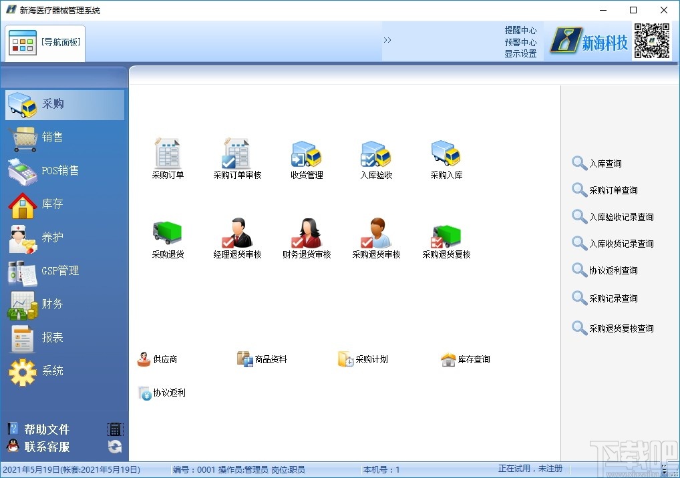The image size is (680, 478).
Task: Open 采购订单审核 order review icon
Action: [237, 158]
